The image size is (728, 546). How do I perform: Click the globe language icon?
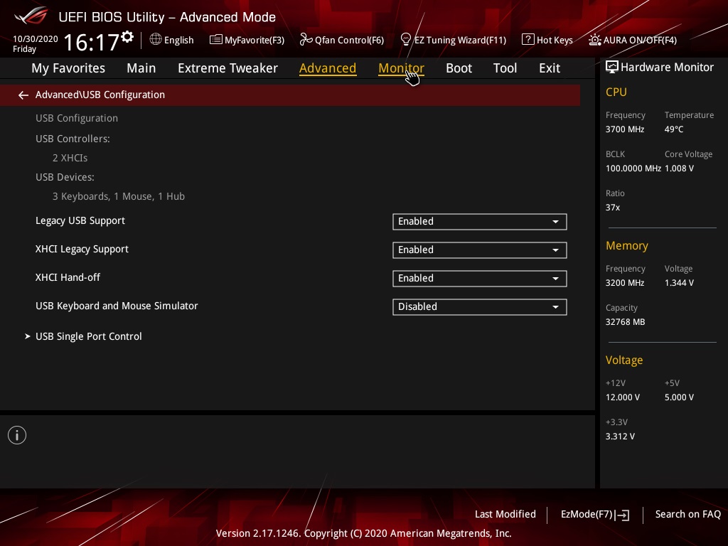[x=156, y=40]
